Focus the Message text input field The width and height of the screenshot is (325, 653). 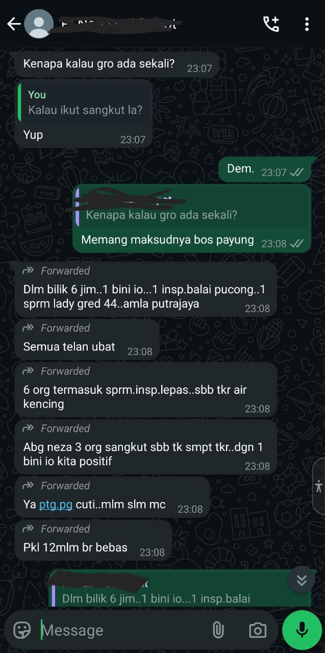pos(122,630)
